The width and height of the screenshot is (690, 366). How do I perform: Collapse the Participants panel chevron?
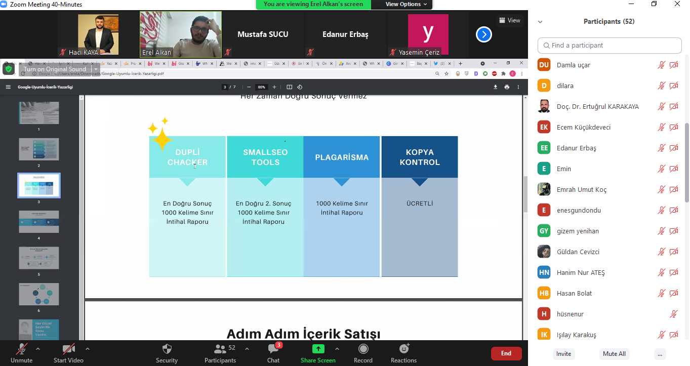(x=540, y=22)
